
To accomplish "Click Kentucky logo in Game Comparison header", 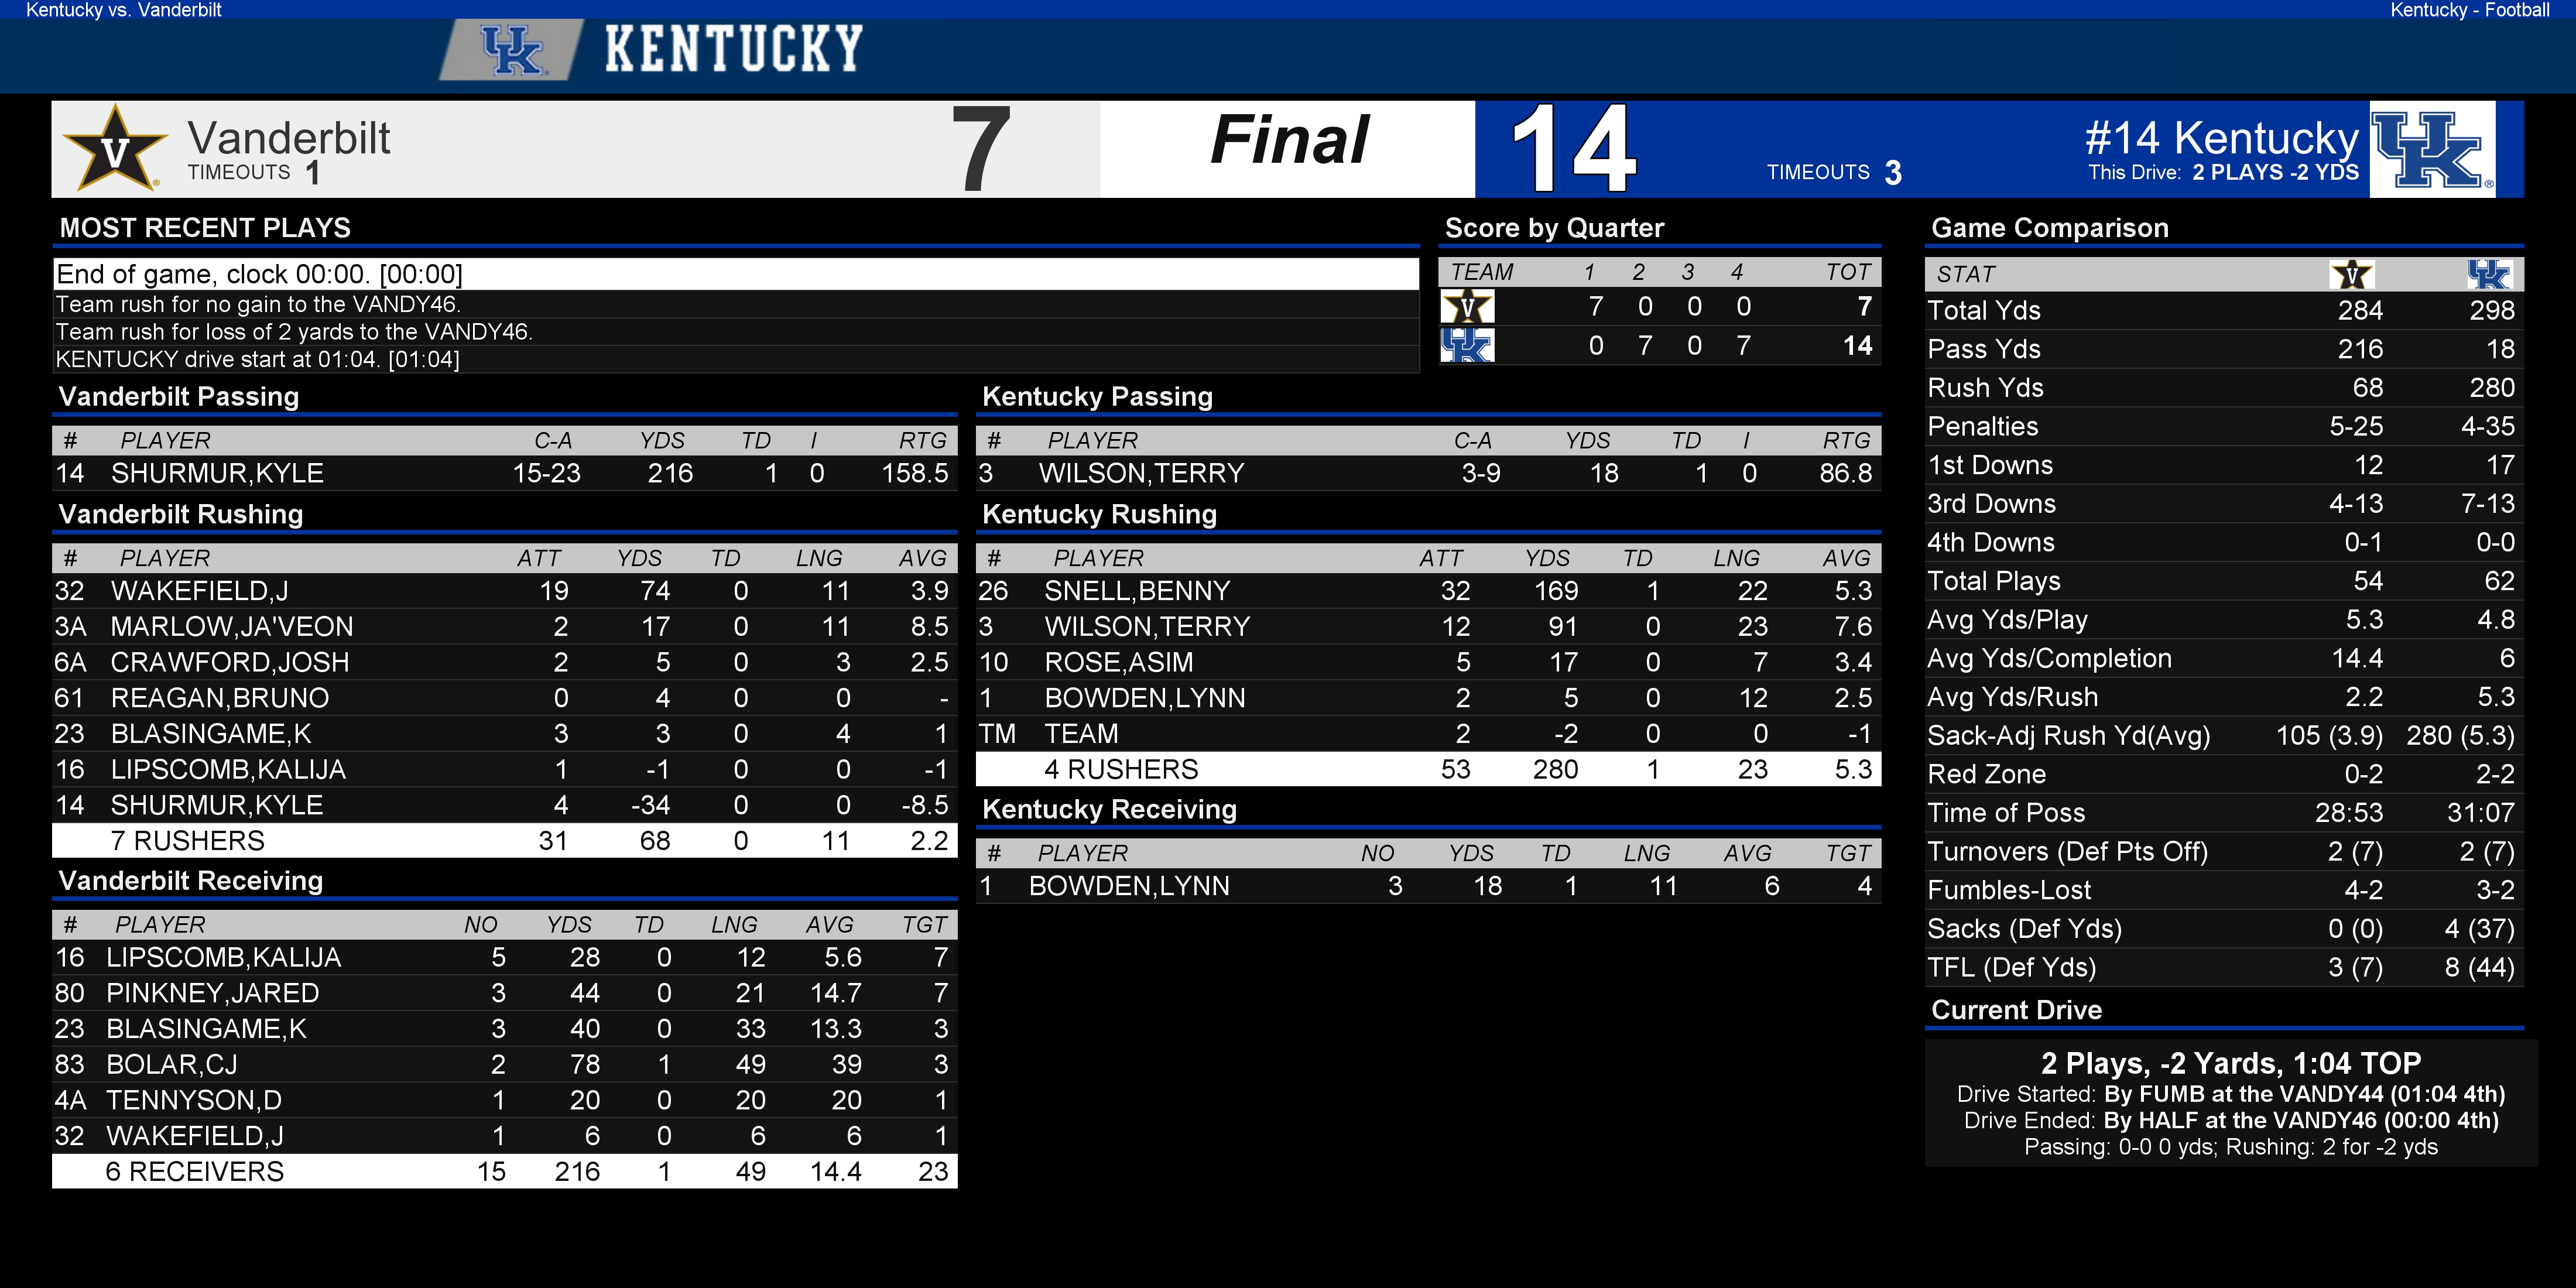I will click(2489, 274).
